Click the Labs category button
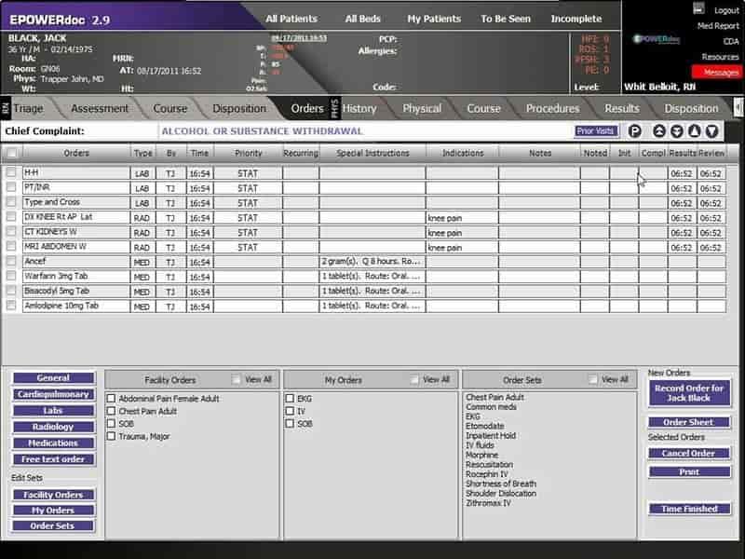745x559 pixels. pyautogui.click(x=53, y=410)
